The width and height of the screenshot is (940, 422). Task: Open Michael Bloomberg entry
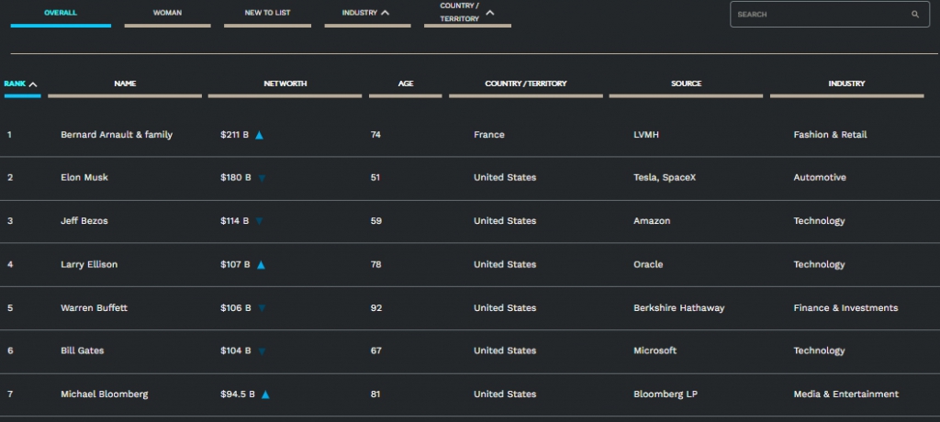pyautogui.click(x=105, y=394)
